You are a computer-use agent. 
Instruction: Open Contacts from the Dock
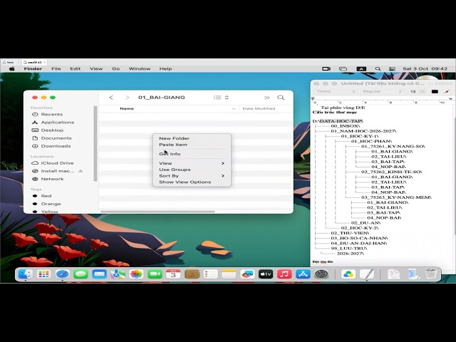point(192,274)
